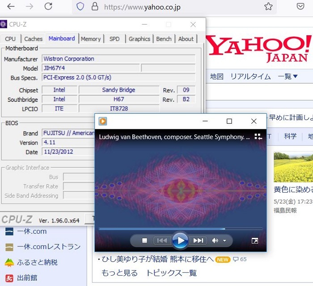Click the JIH67Y4 model value
The image size is (313, 286).
pyautogui.click(x=91, y=68)
